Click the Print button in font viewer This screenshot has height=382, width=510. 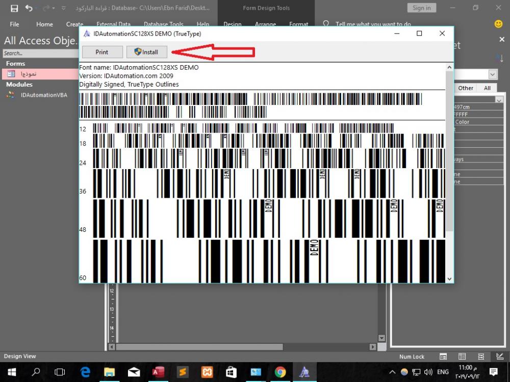(x=102, y=52)
